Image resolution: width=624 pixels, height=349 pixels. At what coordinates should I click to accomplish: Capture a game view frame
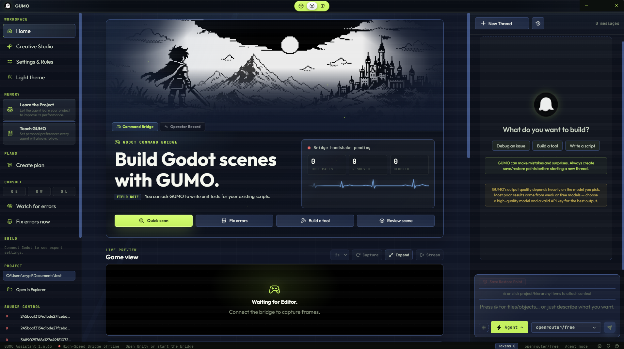click(367, 255)
